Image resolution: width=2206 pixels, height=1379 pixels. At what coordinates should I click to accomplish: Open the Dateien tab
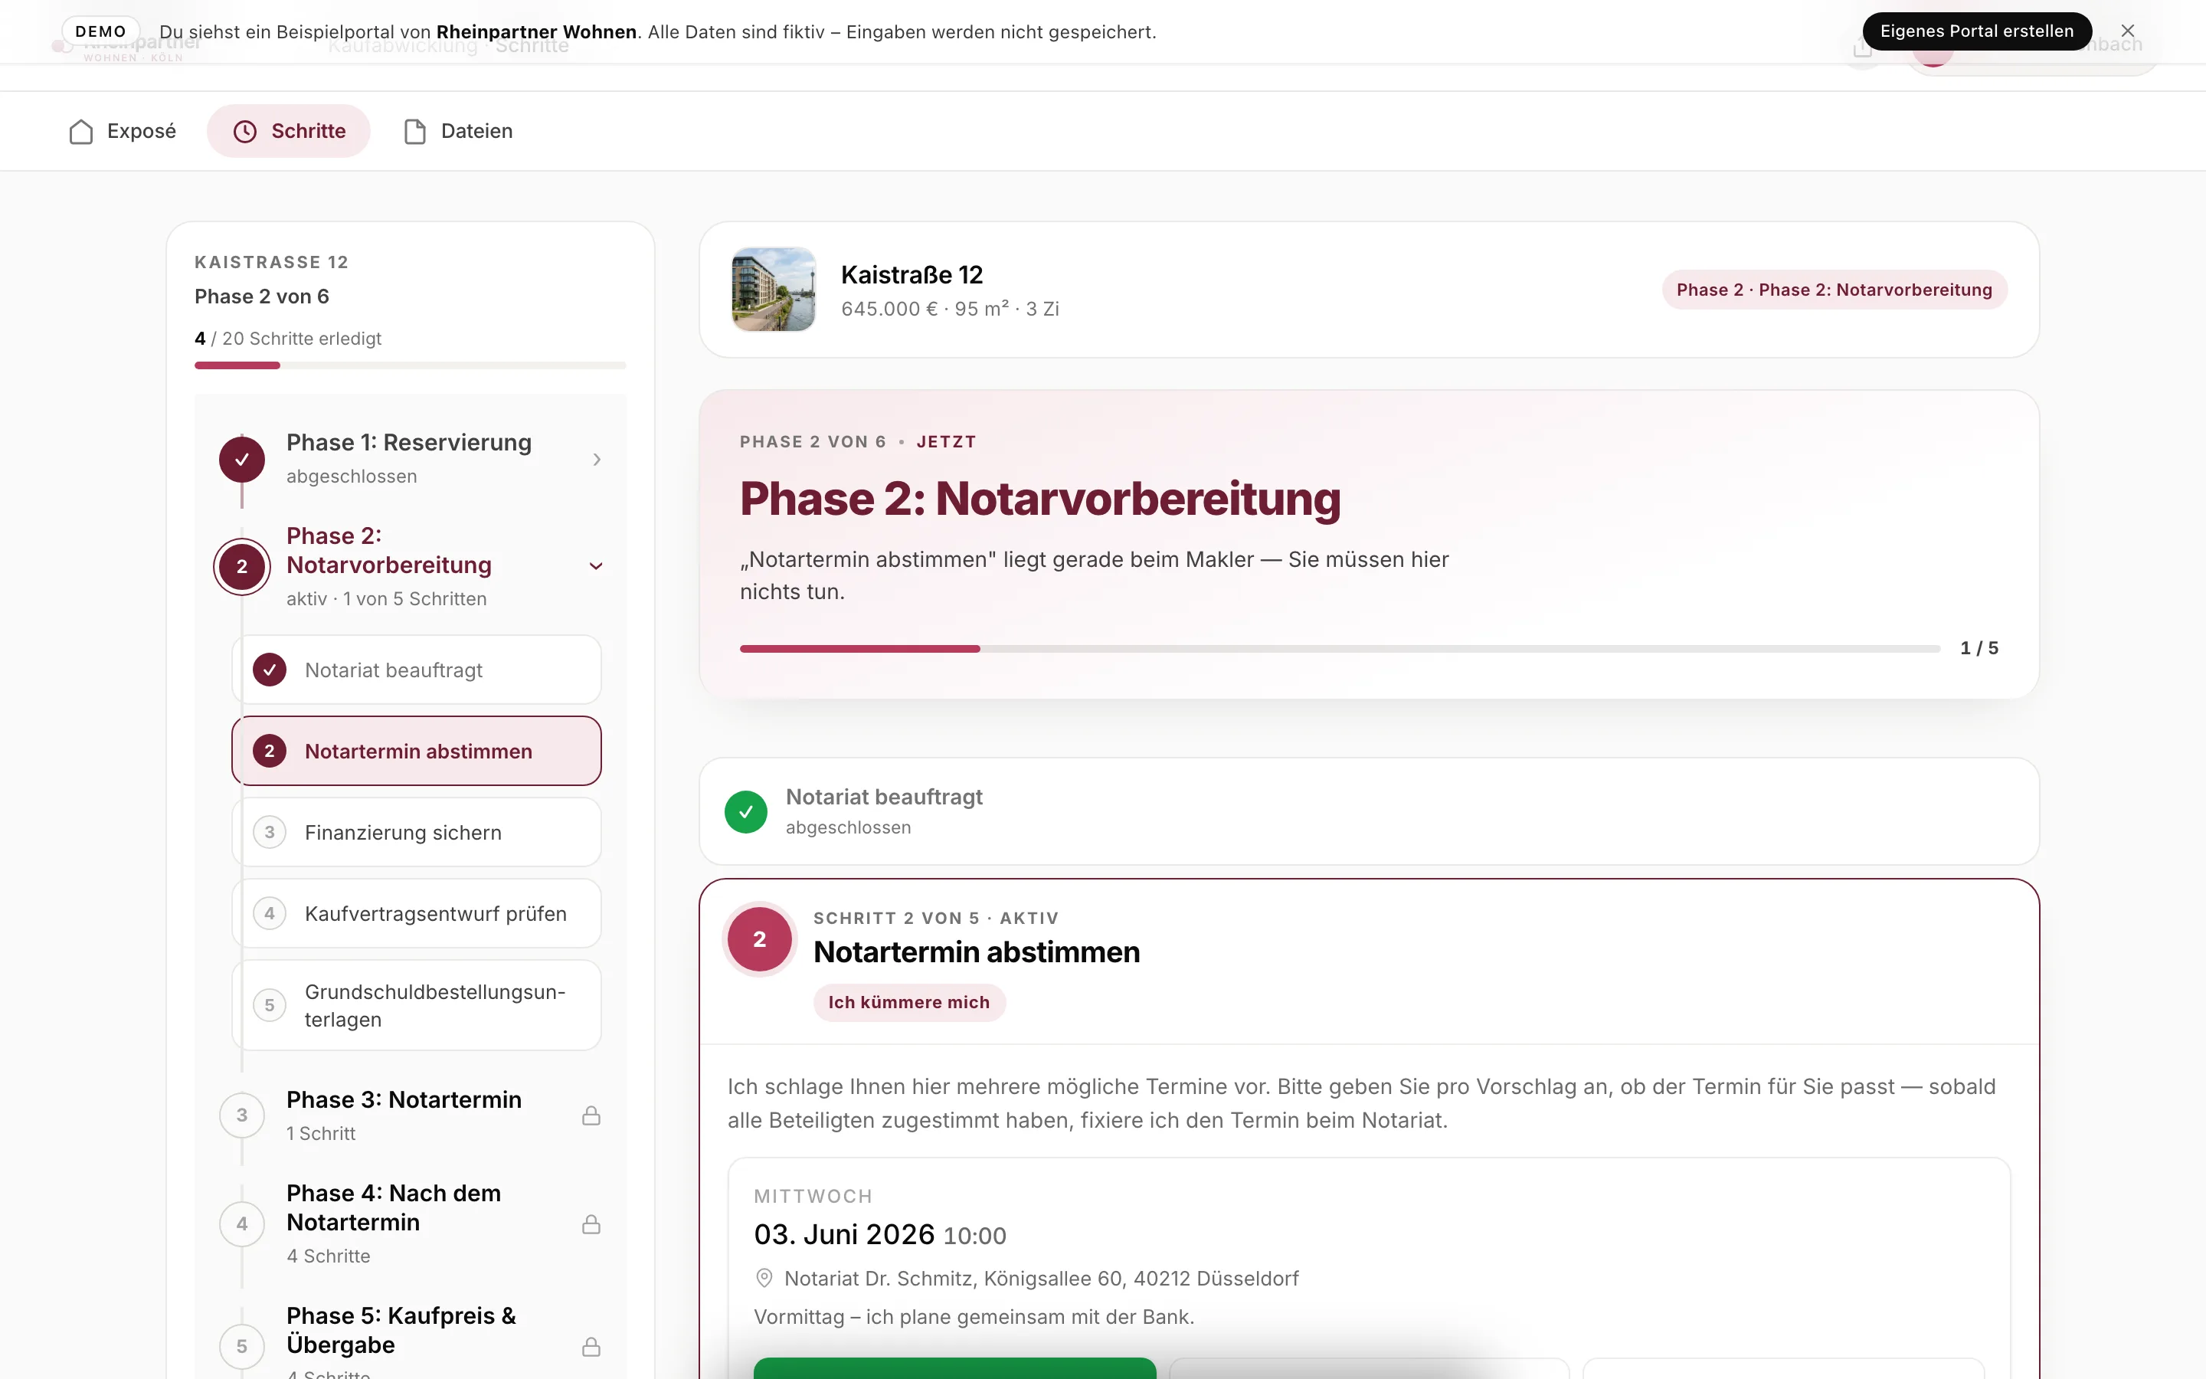coord(457,131)
